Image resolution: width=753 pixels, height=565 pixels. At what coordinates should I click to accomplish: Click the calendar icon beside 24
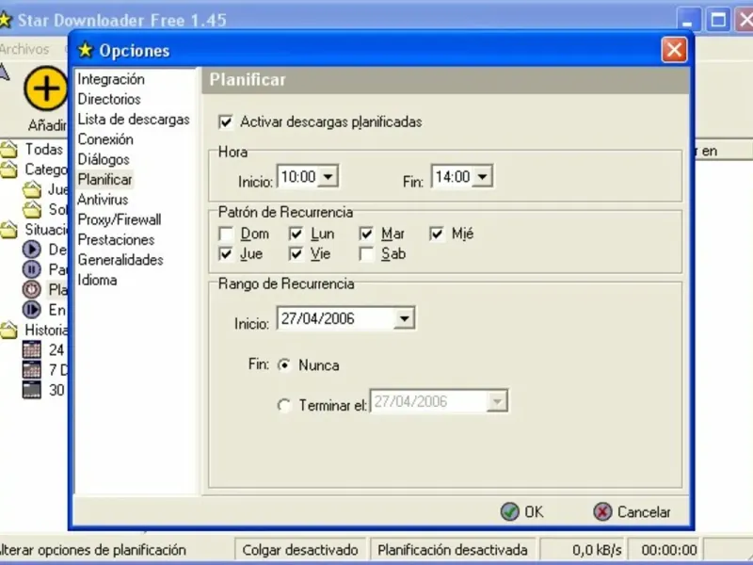tap(32, 349)
